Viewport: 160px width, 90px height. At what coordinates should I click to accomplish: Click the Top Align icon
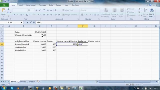pyautogui.click(x=44, y=10)
